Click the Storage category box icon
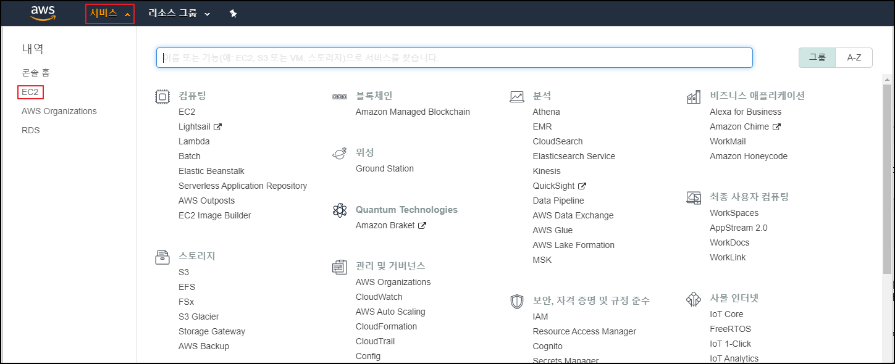 click(162, 257)
